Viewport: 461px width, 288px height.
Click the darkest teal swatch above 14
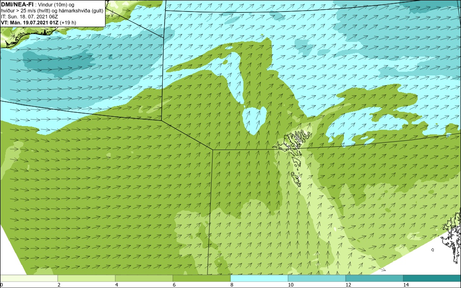point(432,278)
